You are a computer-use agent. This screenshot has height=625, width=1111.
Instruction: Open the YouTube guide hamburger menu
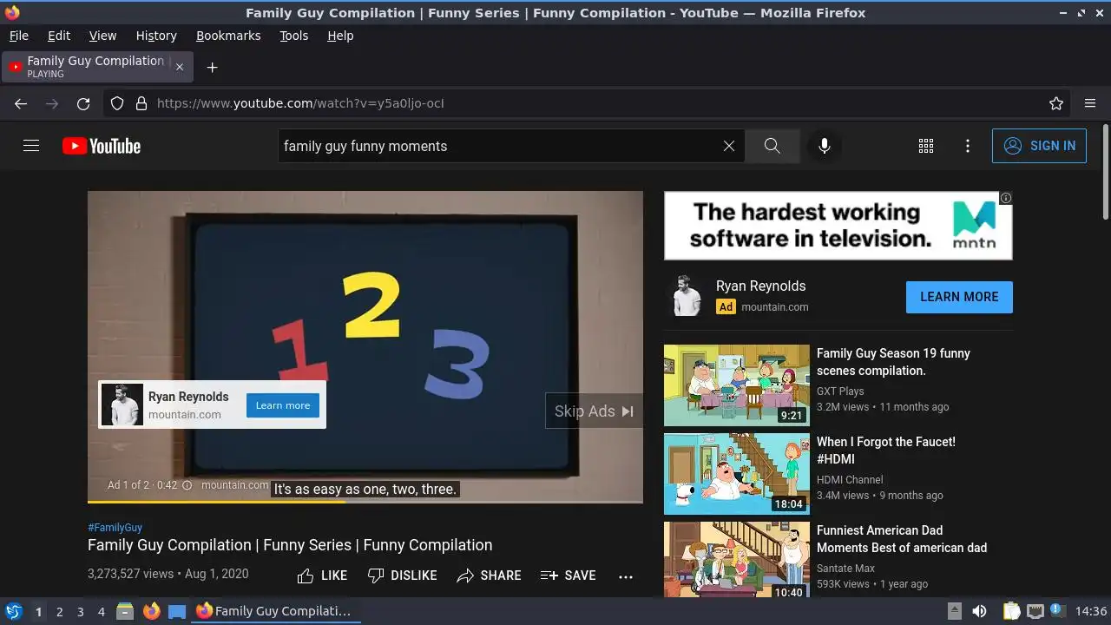point(31,146)
